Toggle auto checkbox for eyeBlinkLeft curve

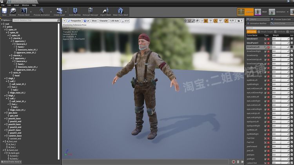coord(292,80)
